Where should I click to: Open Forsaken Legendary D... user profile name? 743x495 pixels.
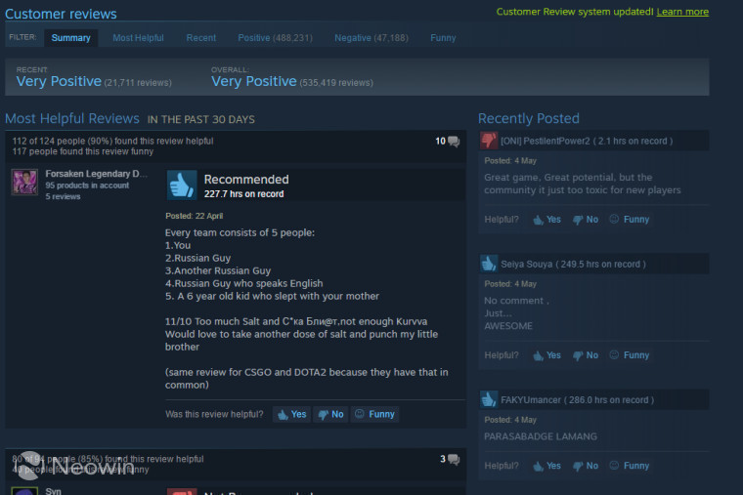point(96,174)
